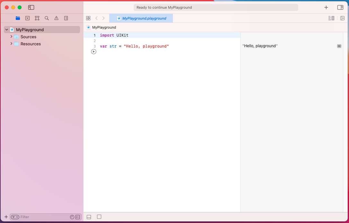Open the editor options lines icon
This screenshot has width=349, height=223.
[x=331, y=18]
